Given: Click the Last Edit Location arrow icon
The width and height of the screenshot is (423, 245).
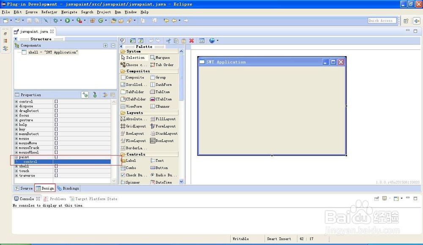Looking at the screenshot, I should click(x=166, y=20).
